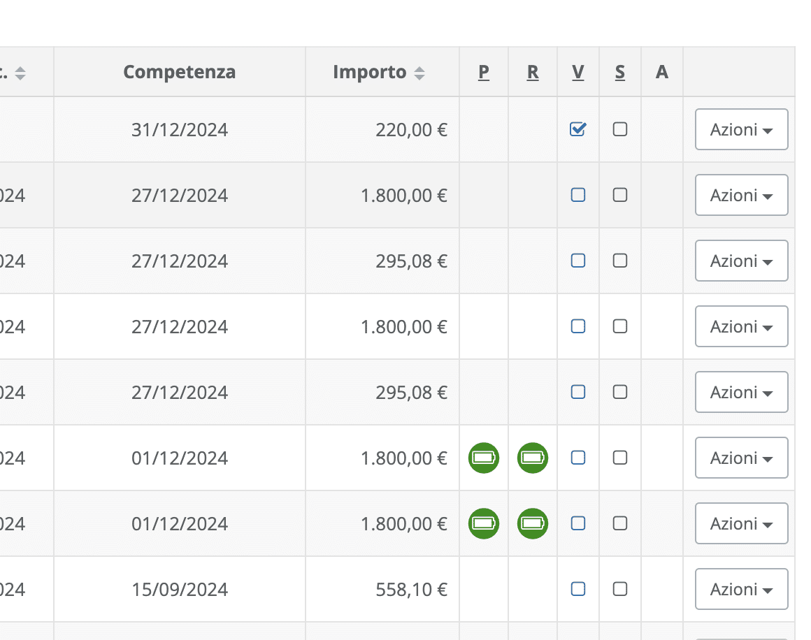Check the S checkbox for the 220,00 € row
811x640 pixels.
coord(619,129)
